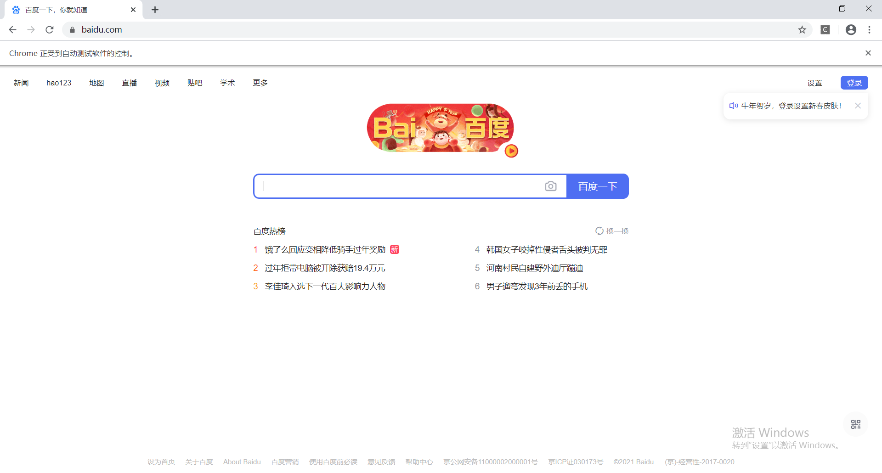Click footer link 百度营销

pyautogui.click(x=285, y=462)
